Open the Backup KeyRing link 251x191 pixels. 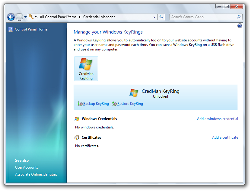tap(96, 104)
